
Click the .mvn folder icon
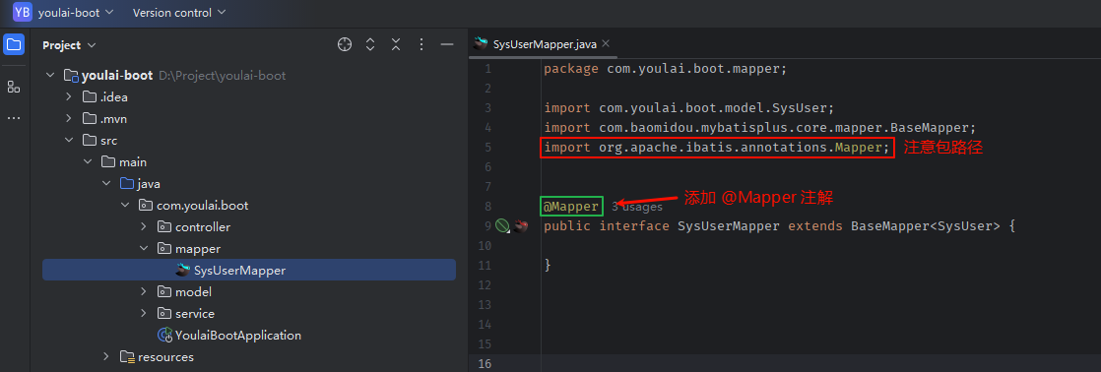tap(90, 119)
